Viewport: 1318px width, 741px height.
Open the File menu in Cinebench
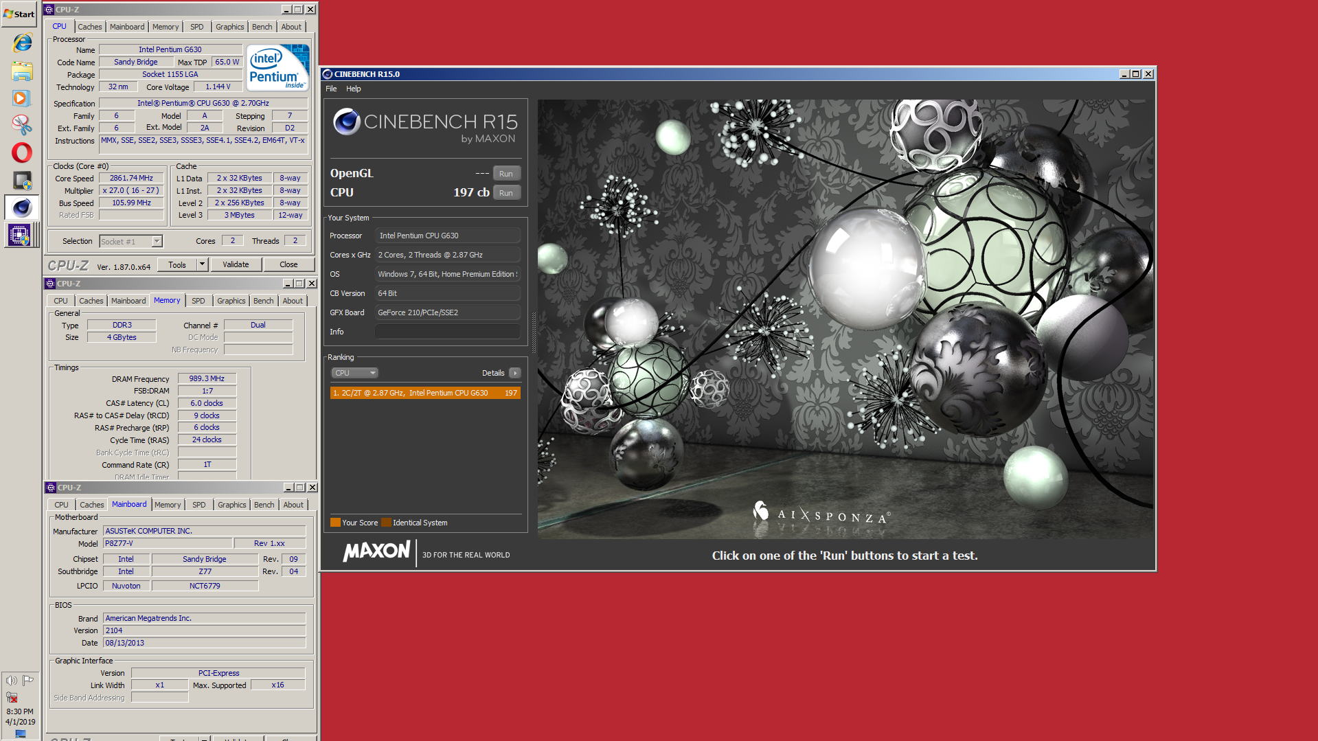click(x=331, y=89)
